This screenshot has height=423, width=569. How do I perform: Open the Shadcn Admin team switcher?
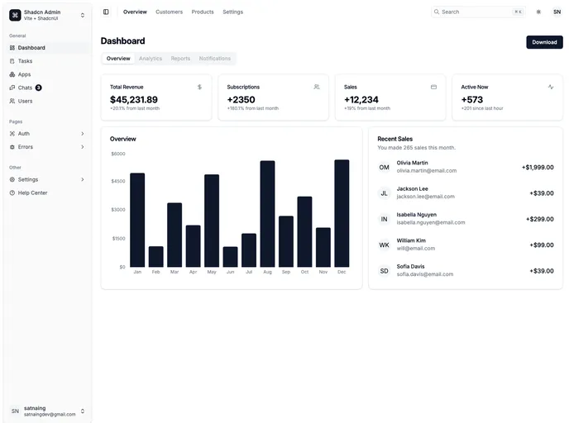[46, 15]
